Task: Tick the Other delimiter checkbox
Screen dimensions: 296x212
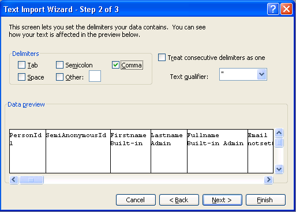Action: 59,77
